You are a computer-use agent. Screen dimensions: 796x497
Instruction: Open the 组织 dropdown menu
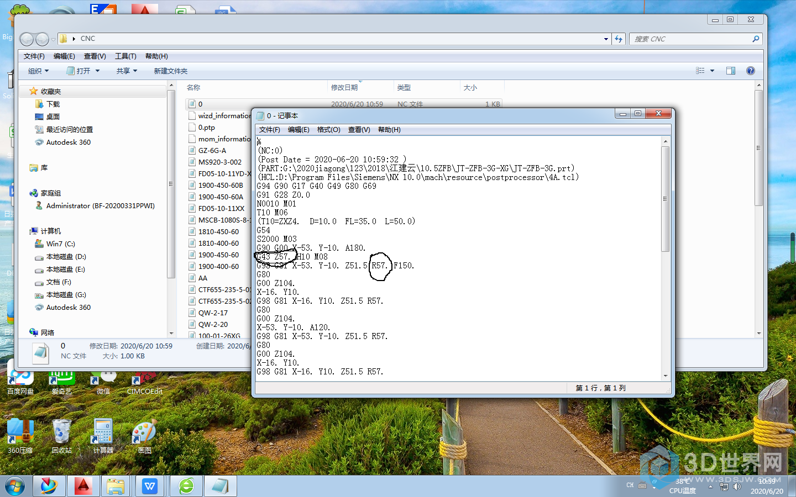pyautogui.click(x=39, y=71)
